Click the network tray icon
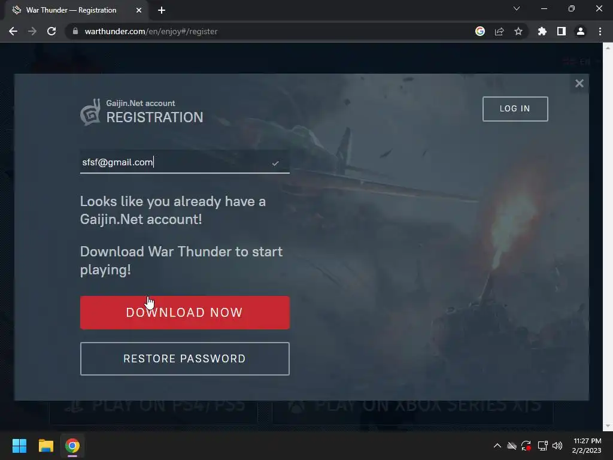The image size is (613, 460). (542, 446)
